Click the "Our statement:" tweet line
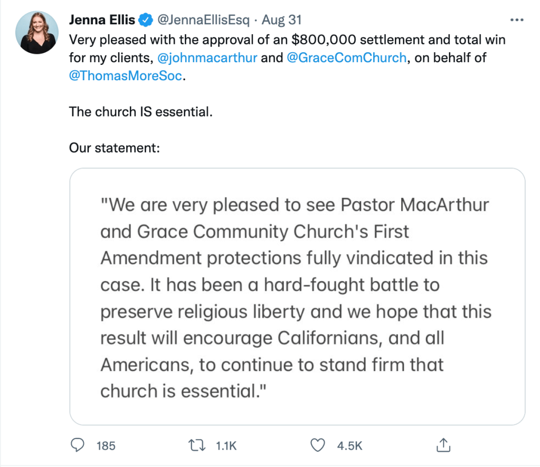Screen dimensions: 540x467 tap(114, 148)
